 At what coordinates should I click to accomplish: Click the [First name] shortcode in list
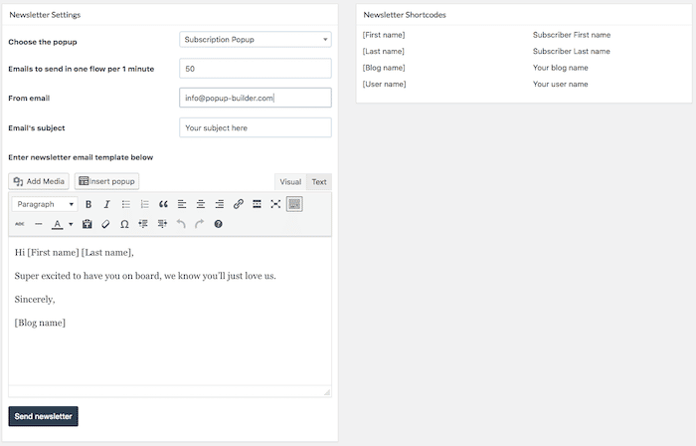384,35
